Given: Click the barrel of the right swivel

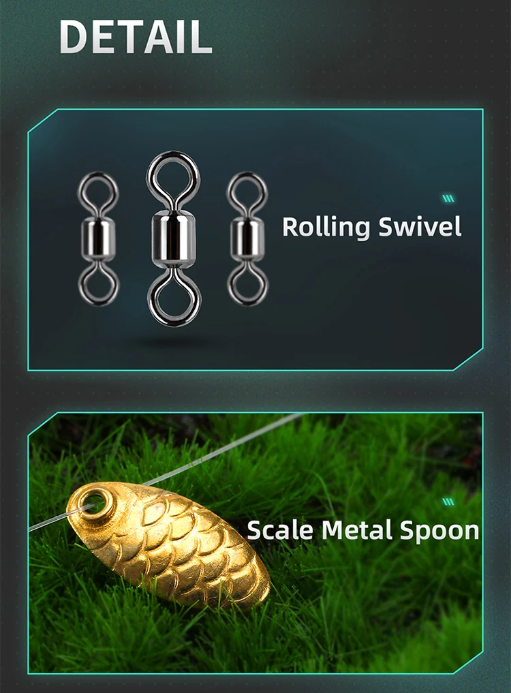Looking at the screenshot, I should (247, 238).
